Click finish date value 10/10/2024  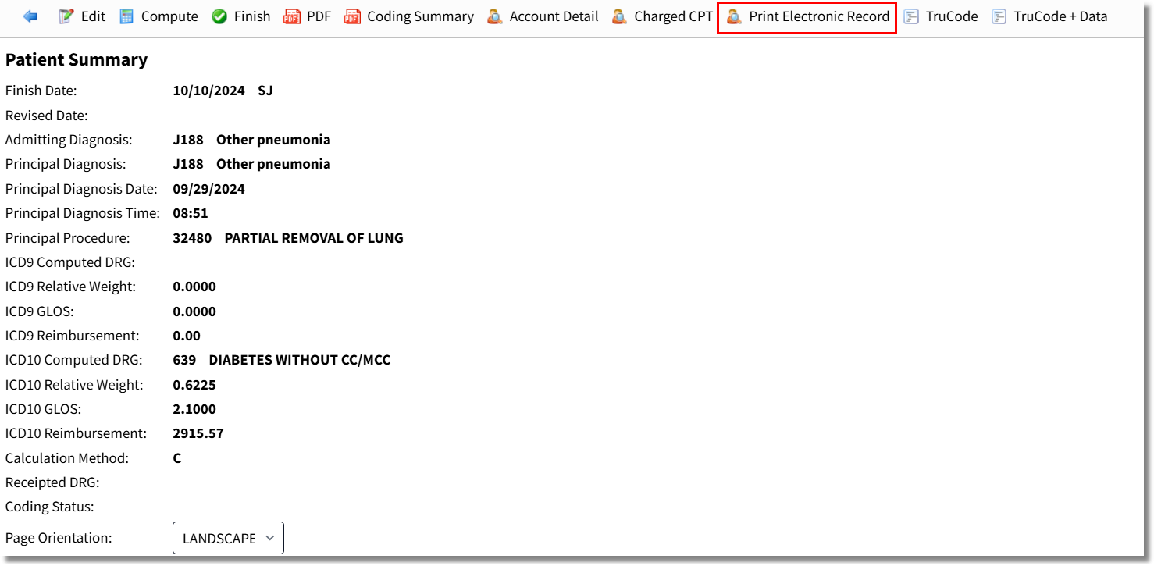(209, 91)
